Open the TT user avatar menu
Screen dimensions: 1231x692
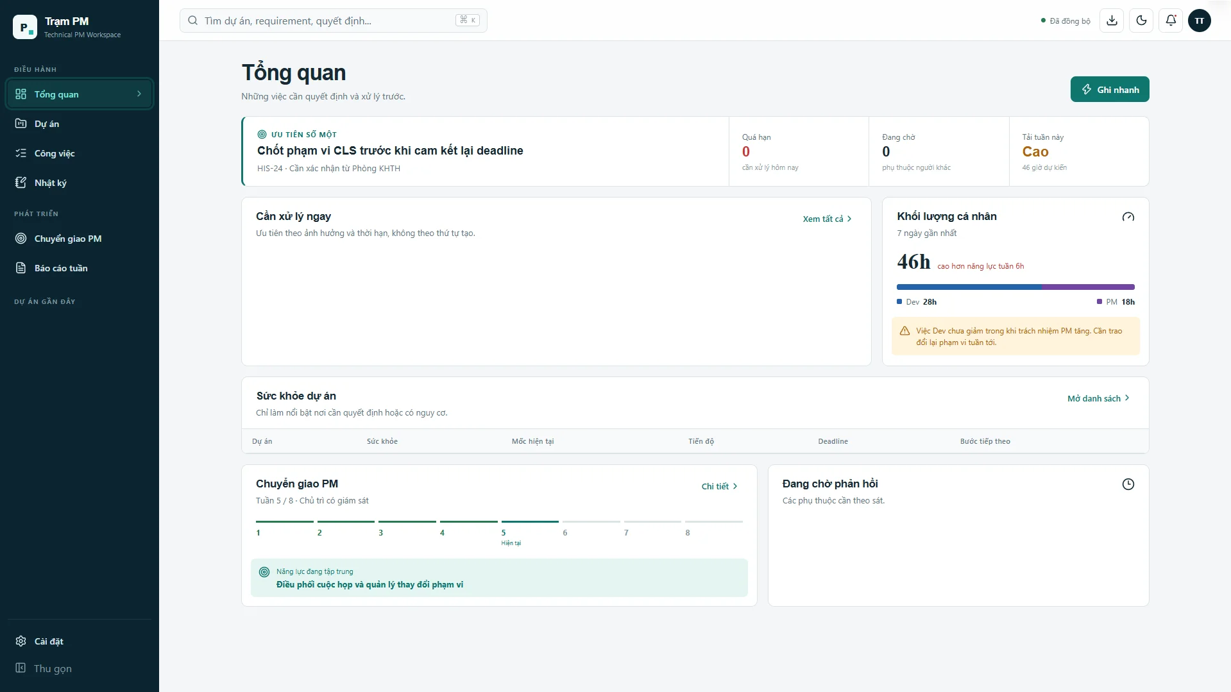point(1200,21)
